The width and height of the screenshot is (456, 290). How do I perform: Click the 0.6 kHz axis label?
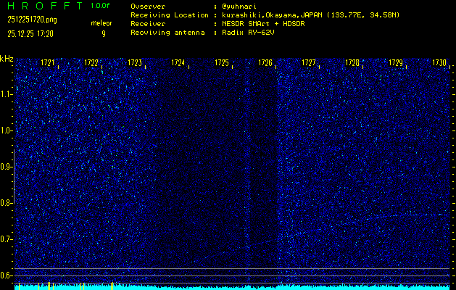(7, 275)
